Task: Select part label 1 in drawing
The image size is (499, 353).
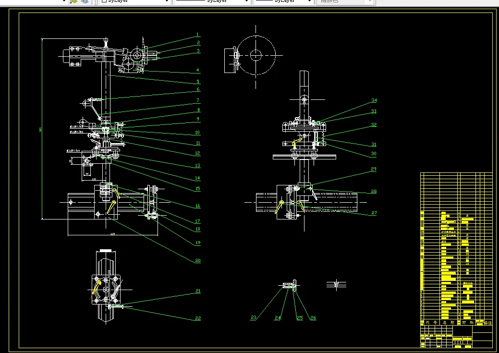Action: tap(197, 35)
